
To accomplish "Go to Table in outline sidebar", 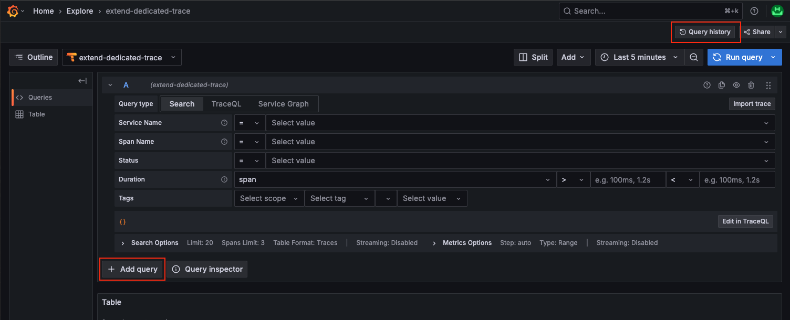I will pyautogui.click(x=36, y=114).
